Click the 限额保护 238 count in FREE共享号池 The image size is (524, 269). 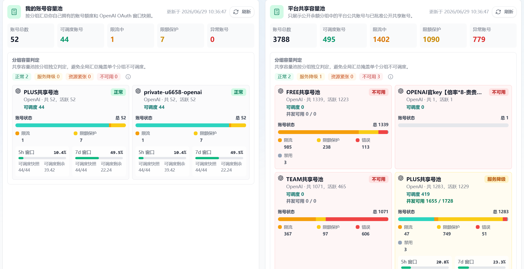click(x=327, y=147)
